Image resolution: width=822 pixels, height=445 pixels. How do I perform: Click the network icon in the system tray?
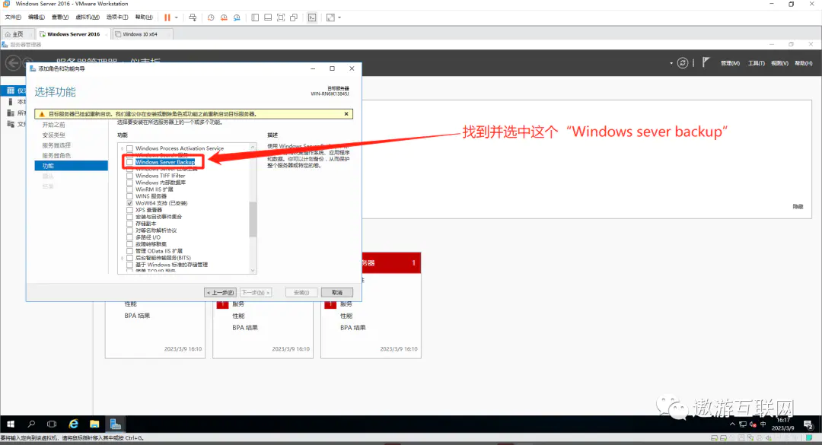click(742, 424)
